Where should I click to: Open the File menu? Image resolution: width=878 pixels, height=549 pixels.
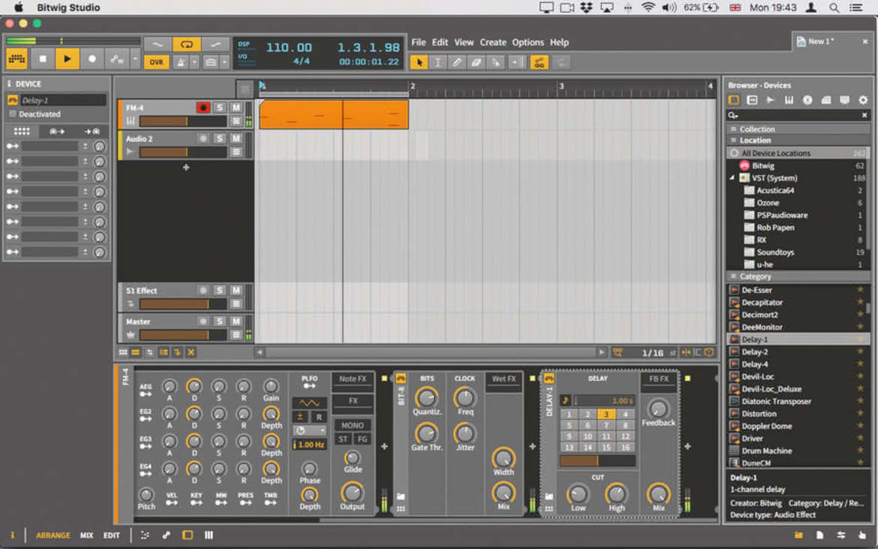tap(418, 42)
